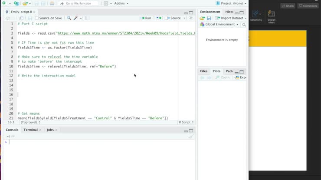The width and height of the screenshot is (321, 180).
Task: Click the Save workspace disk icon
Action: [x=209, y=18]
